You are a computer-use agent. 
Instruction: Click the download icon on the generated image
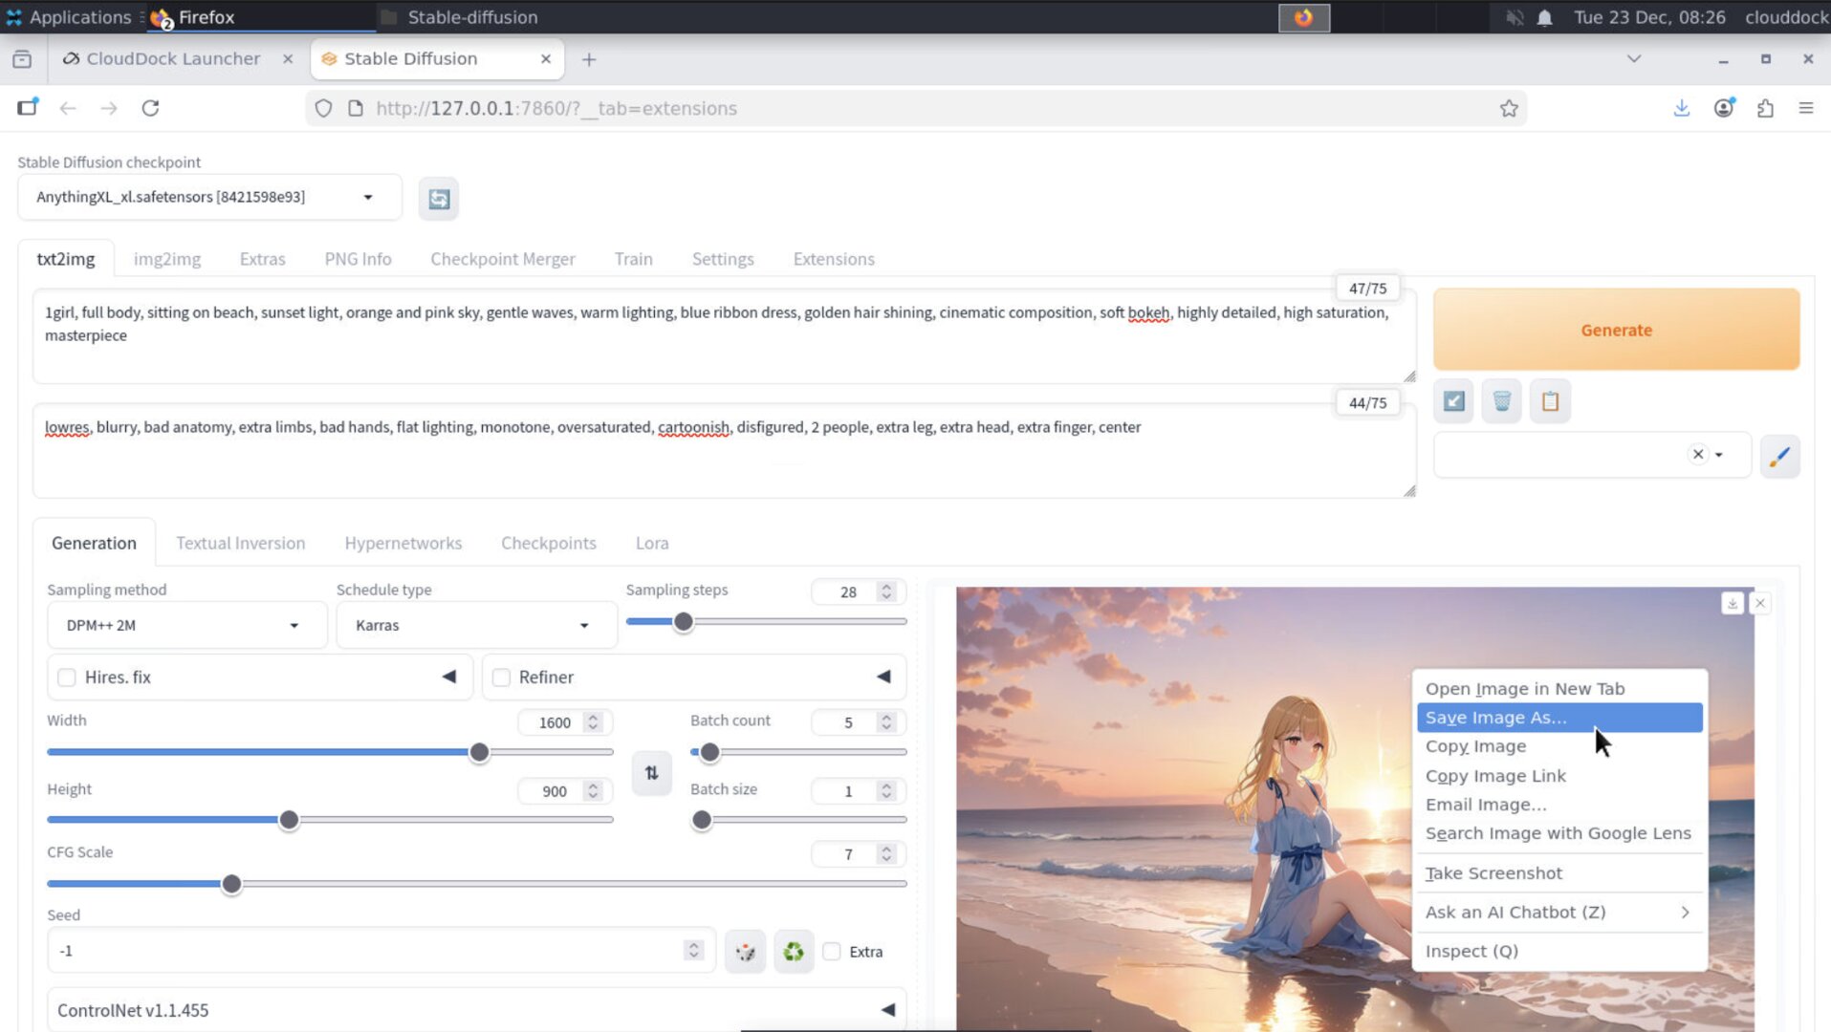[1731, 603]
